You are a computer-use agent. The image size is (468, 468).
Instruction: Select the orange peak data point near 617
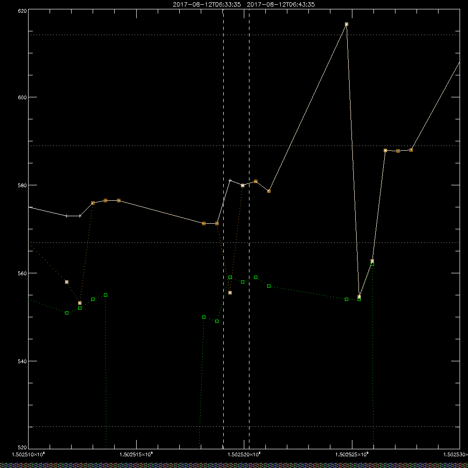point(346,24)
